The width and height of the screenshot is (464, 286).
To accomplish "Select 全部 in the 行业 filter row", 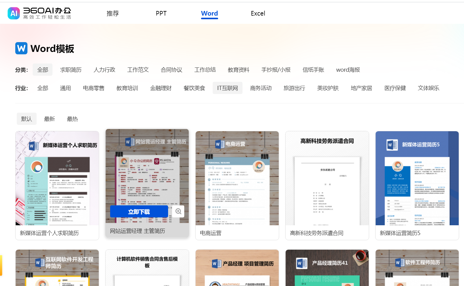I will click(42, 88).
